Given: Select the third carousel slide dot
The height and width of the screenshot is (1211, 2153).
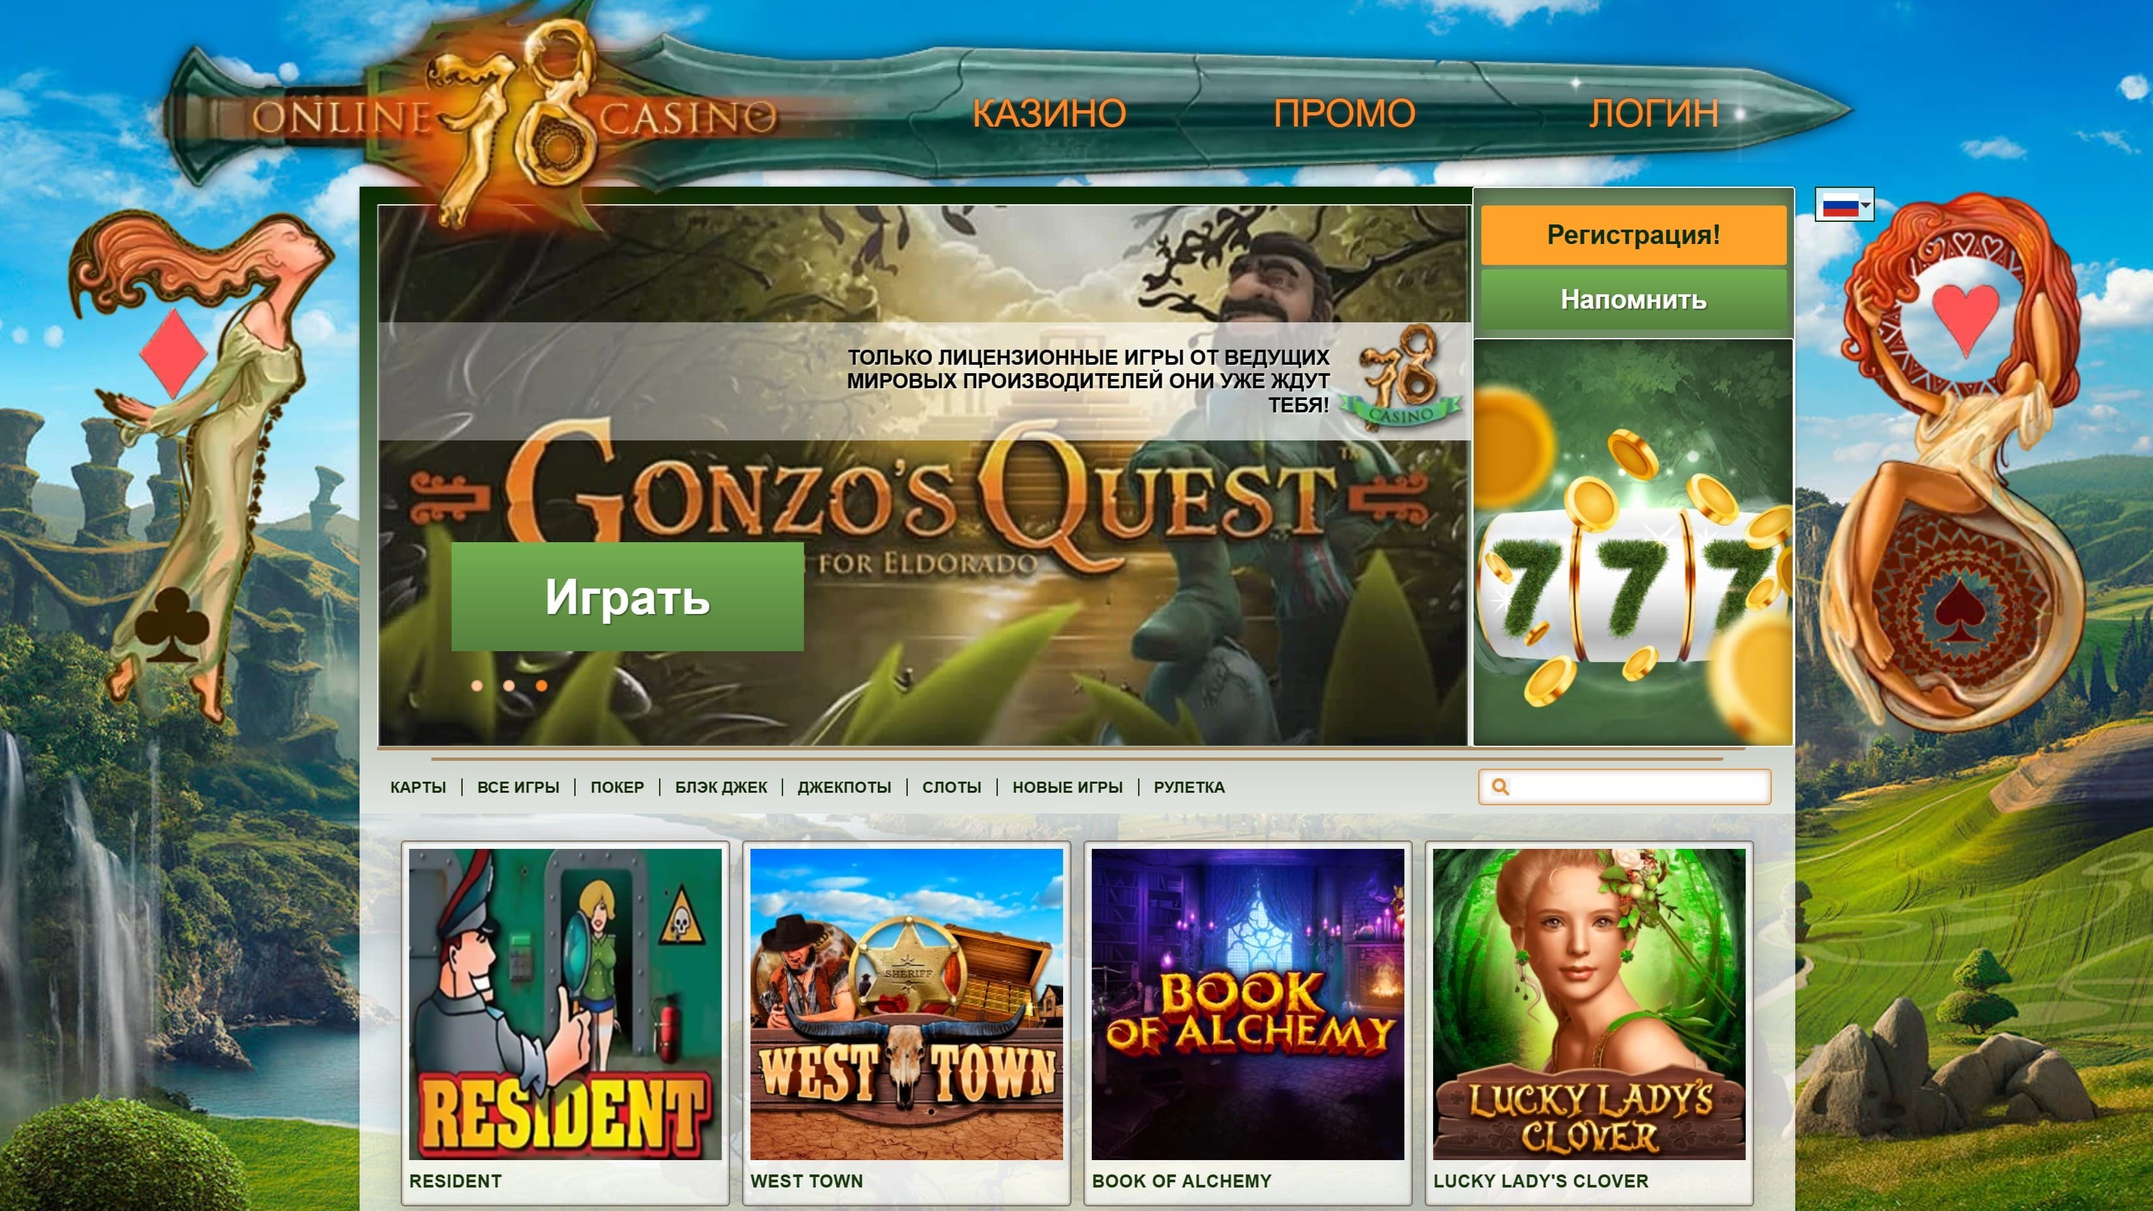Looking at the screenshot, I should pos(542,685).
